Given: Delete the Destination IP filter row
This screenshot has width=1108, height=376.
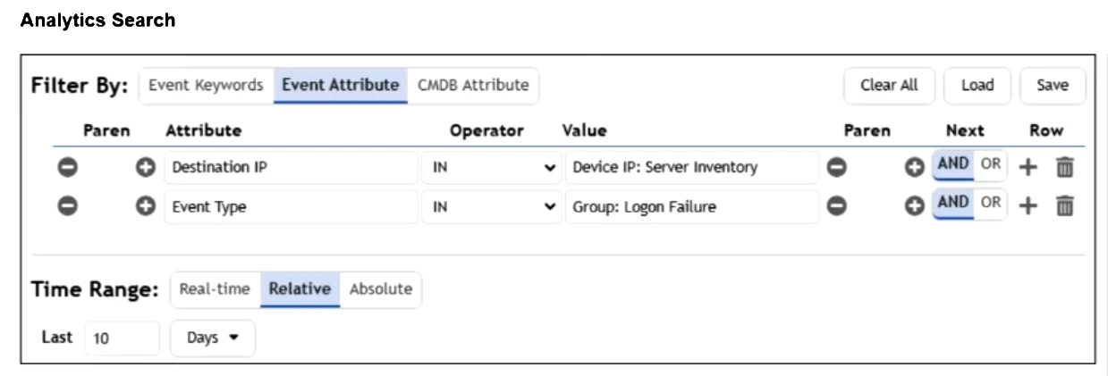Looking at the screenshot, I should (x=1064, y=167).
